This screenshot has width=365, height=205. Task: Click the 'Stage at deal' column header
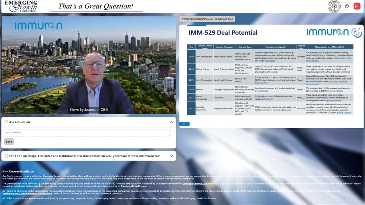301,47
